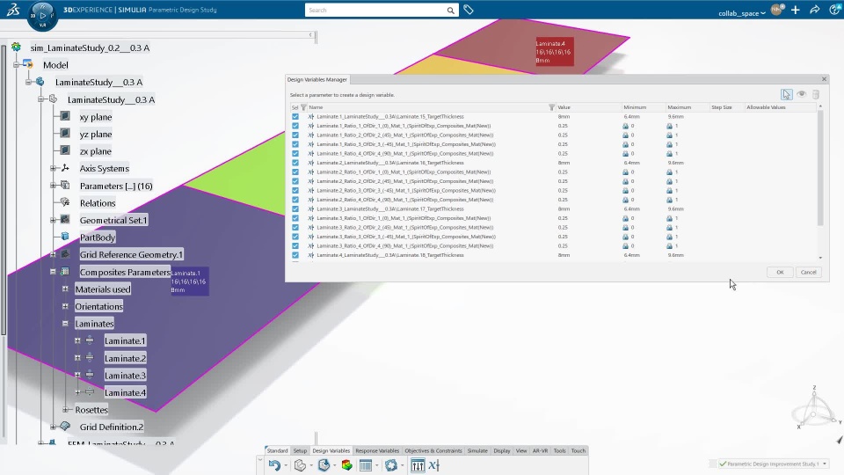
Task: Click the Laminate.1 purple label in viewport
Action: pyautogui.click(x=189, y=281)
